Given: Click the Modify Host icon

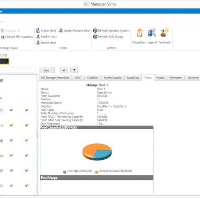Looking at the screenshot, I should tap(38, 37).
